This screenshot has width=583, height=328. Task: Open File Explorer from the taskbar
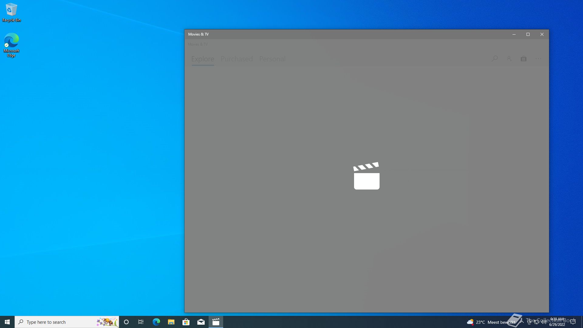coord(171,322)
